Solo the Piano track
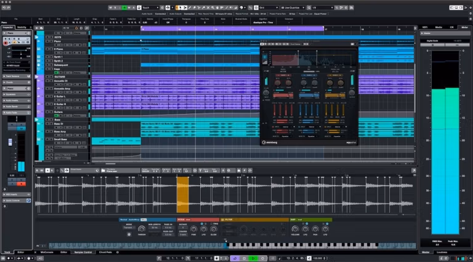 click(51, 41)
